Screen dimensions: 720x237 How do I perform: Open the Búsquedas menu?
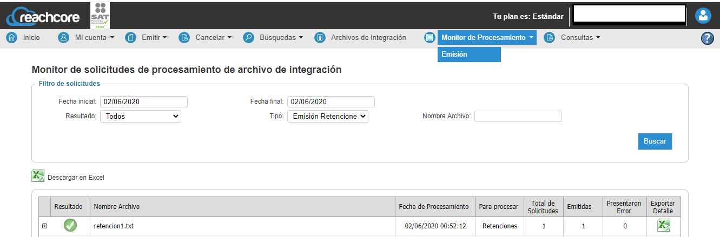pos(281,38)
